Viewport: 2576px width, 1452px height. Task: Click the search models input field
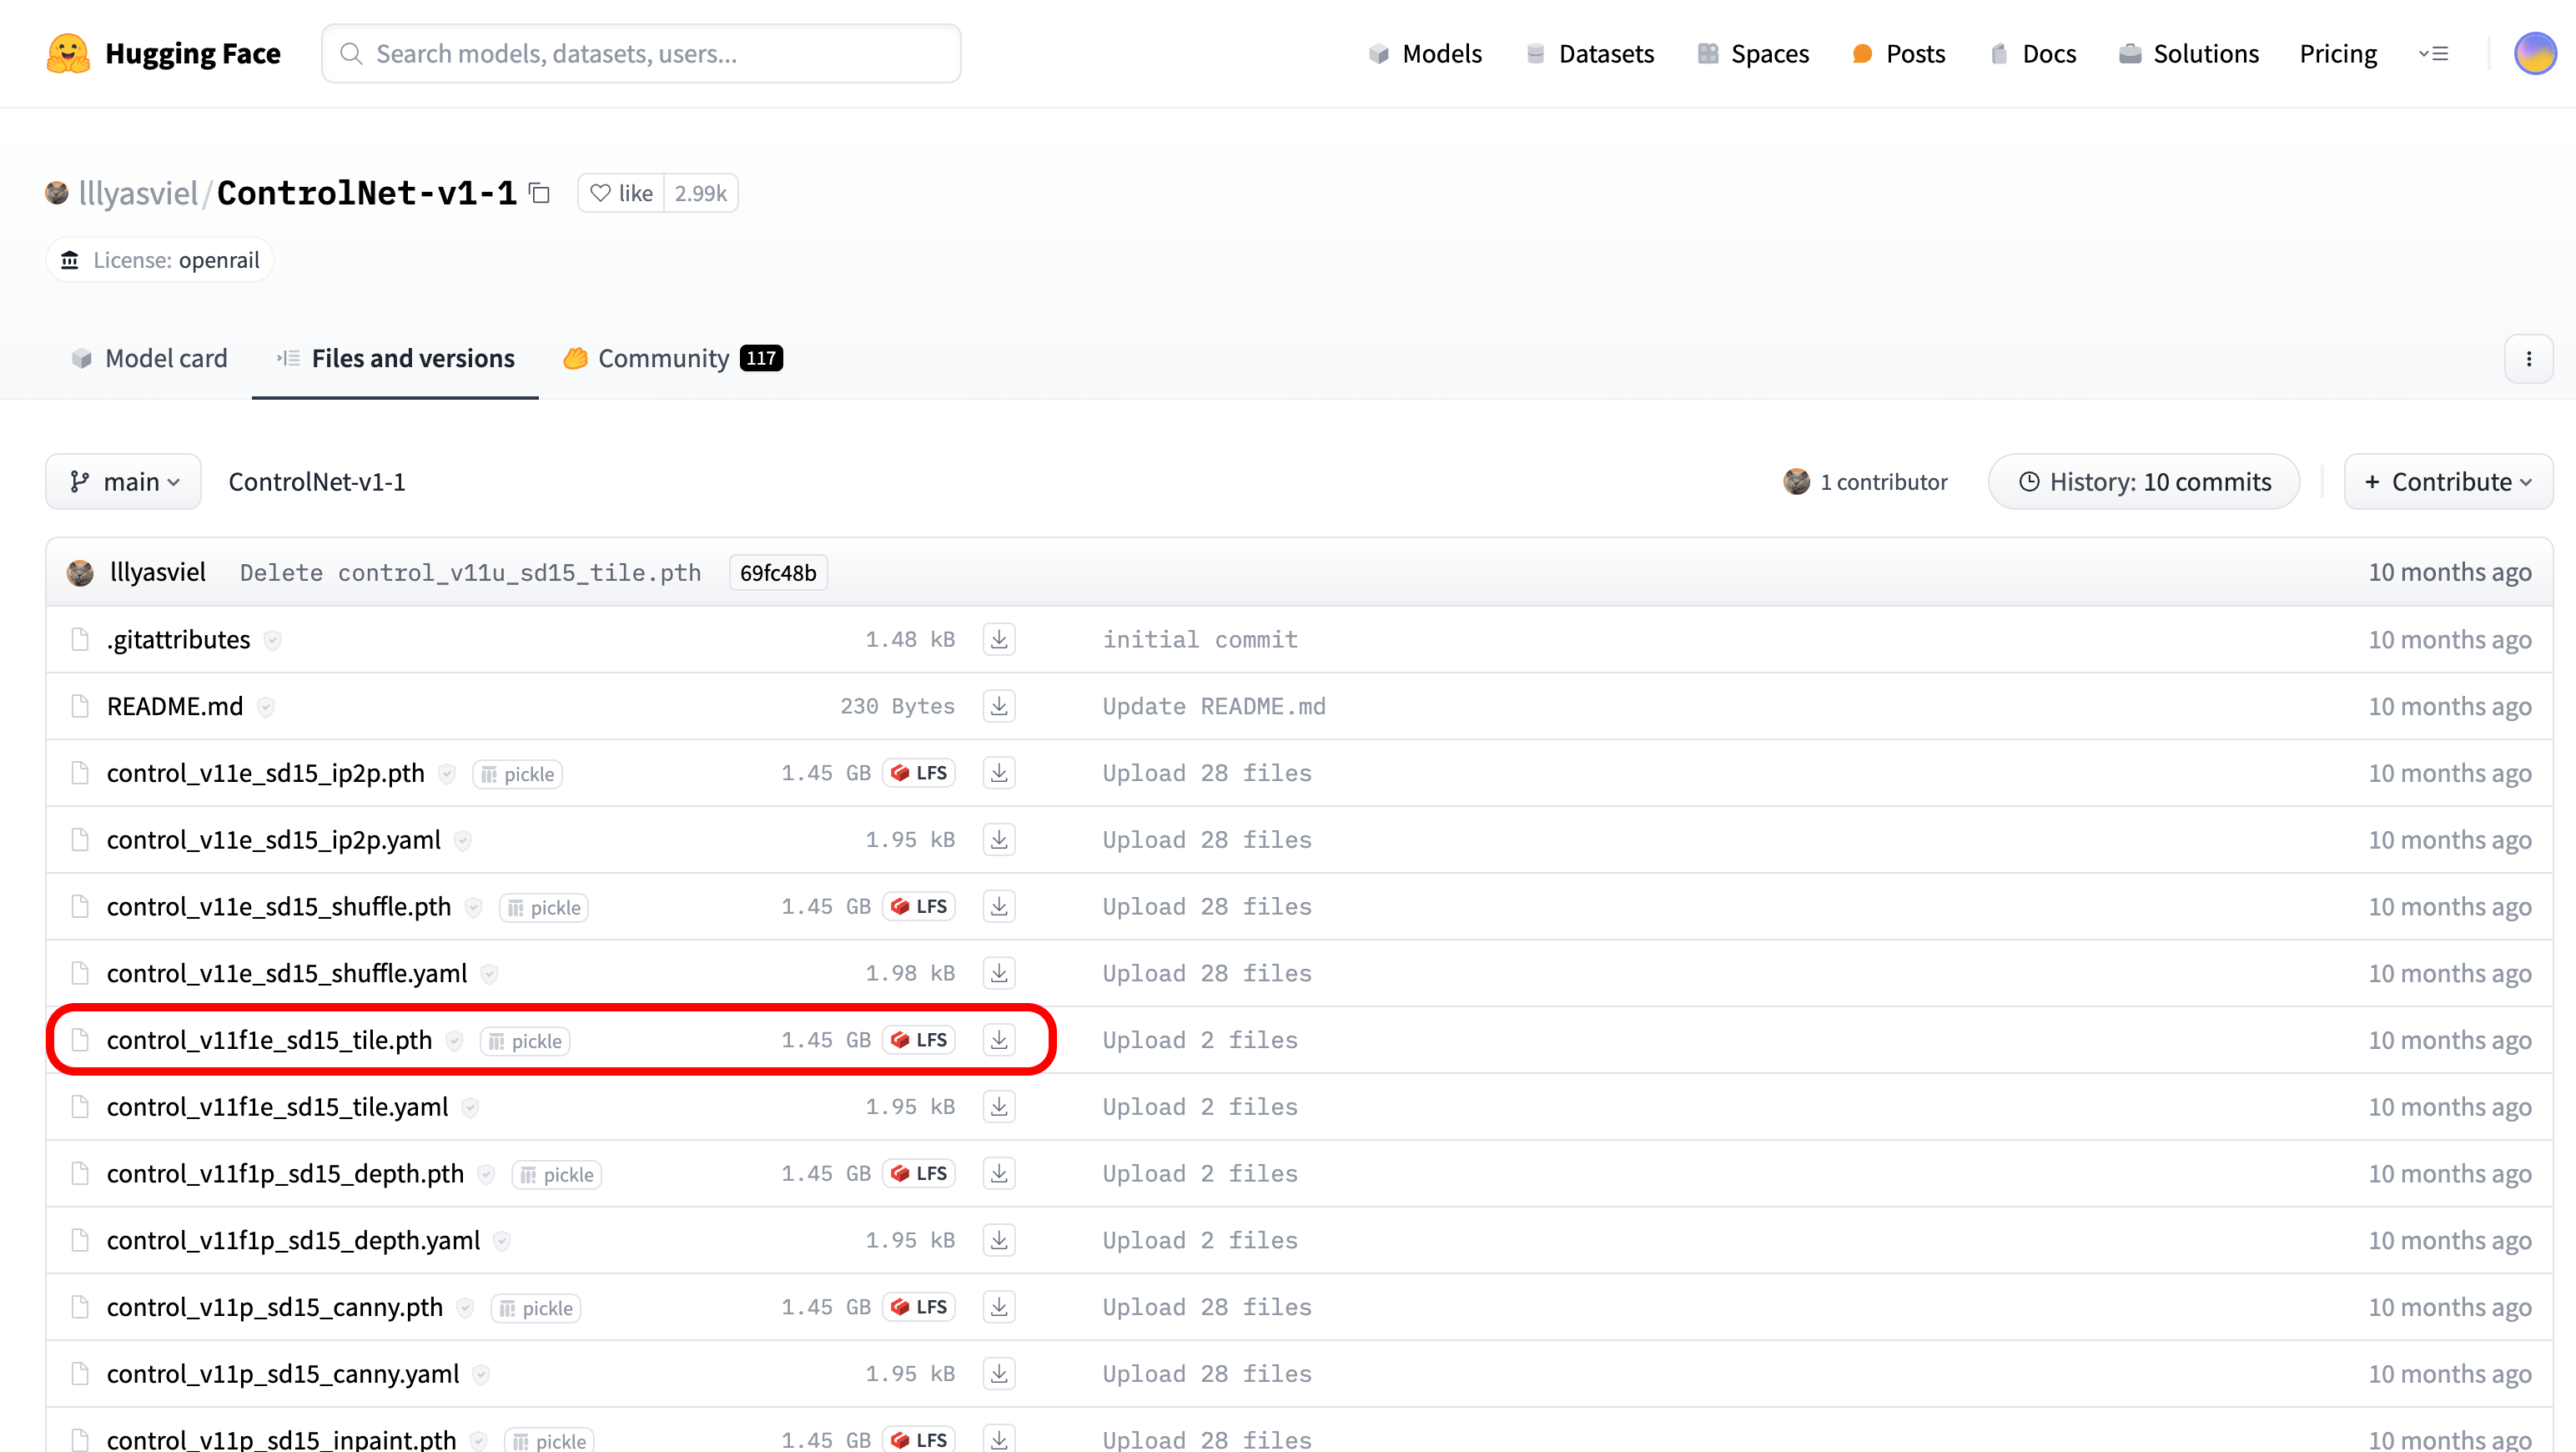641,54
